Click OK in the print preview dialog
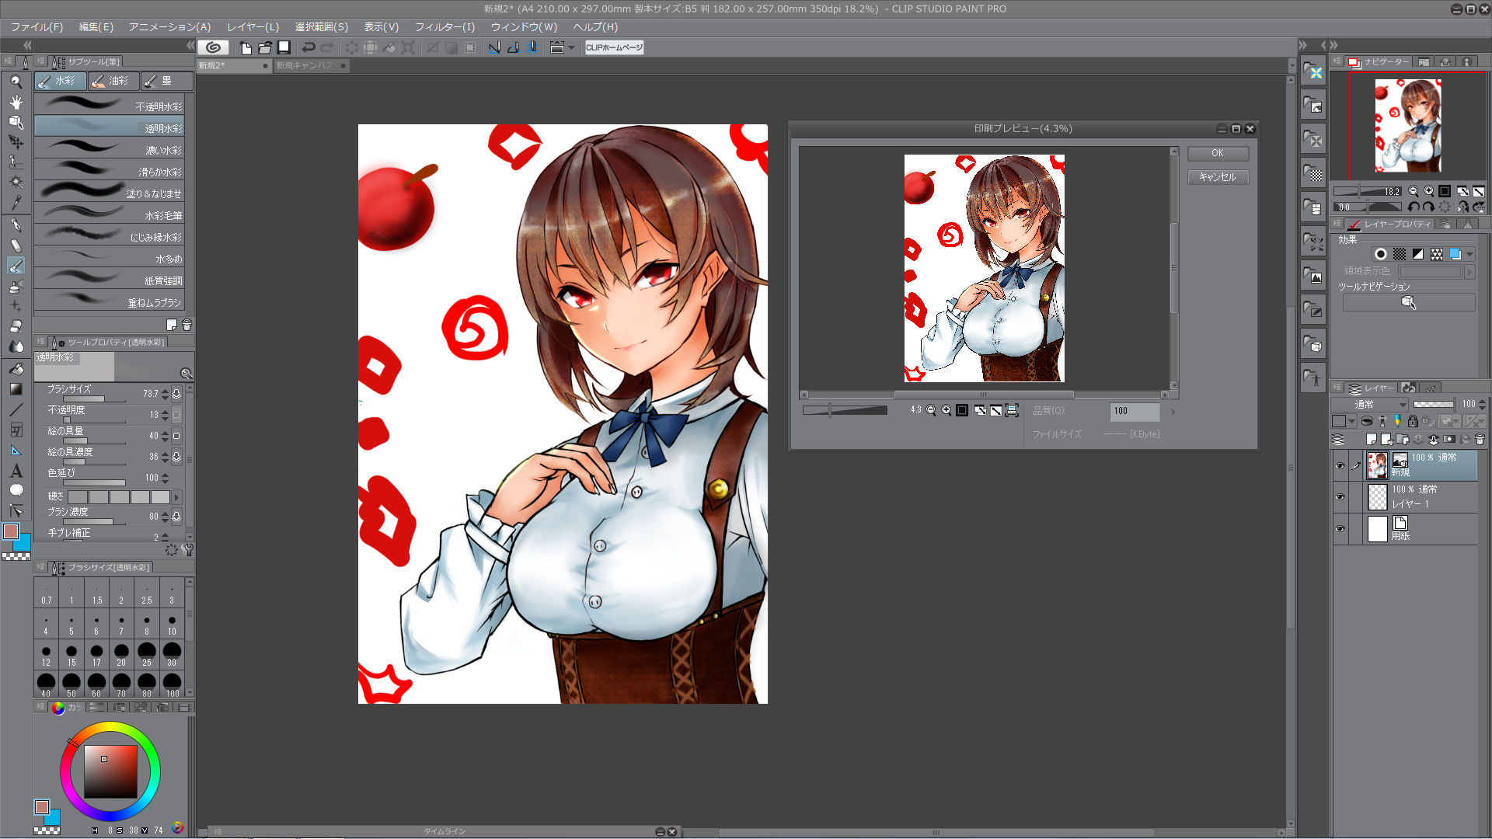 1217,154
